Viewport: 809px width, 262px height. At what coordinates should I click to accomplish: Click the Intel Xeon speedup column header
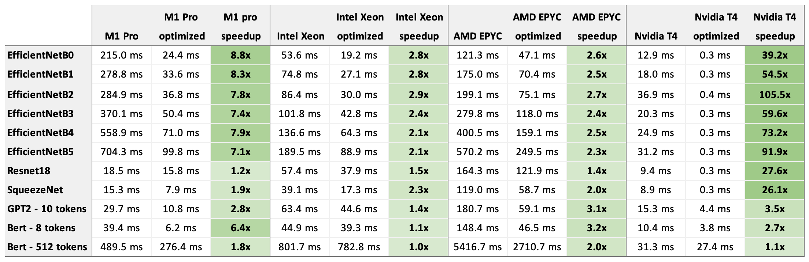(419, 27)
